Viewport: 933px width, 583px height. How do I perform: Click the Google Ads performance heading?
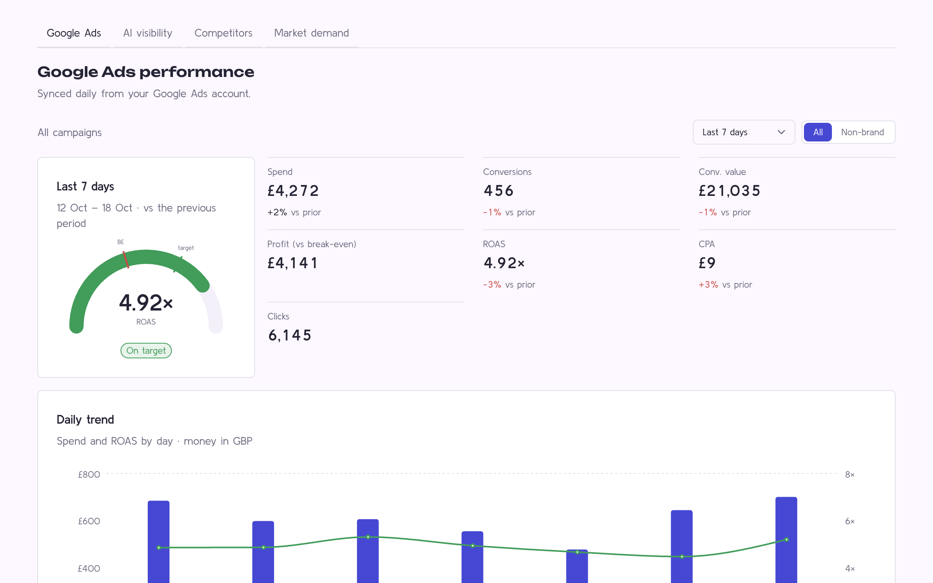[x=146, y=72]
